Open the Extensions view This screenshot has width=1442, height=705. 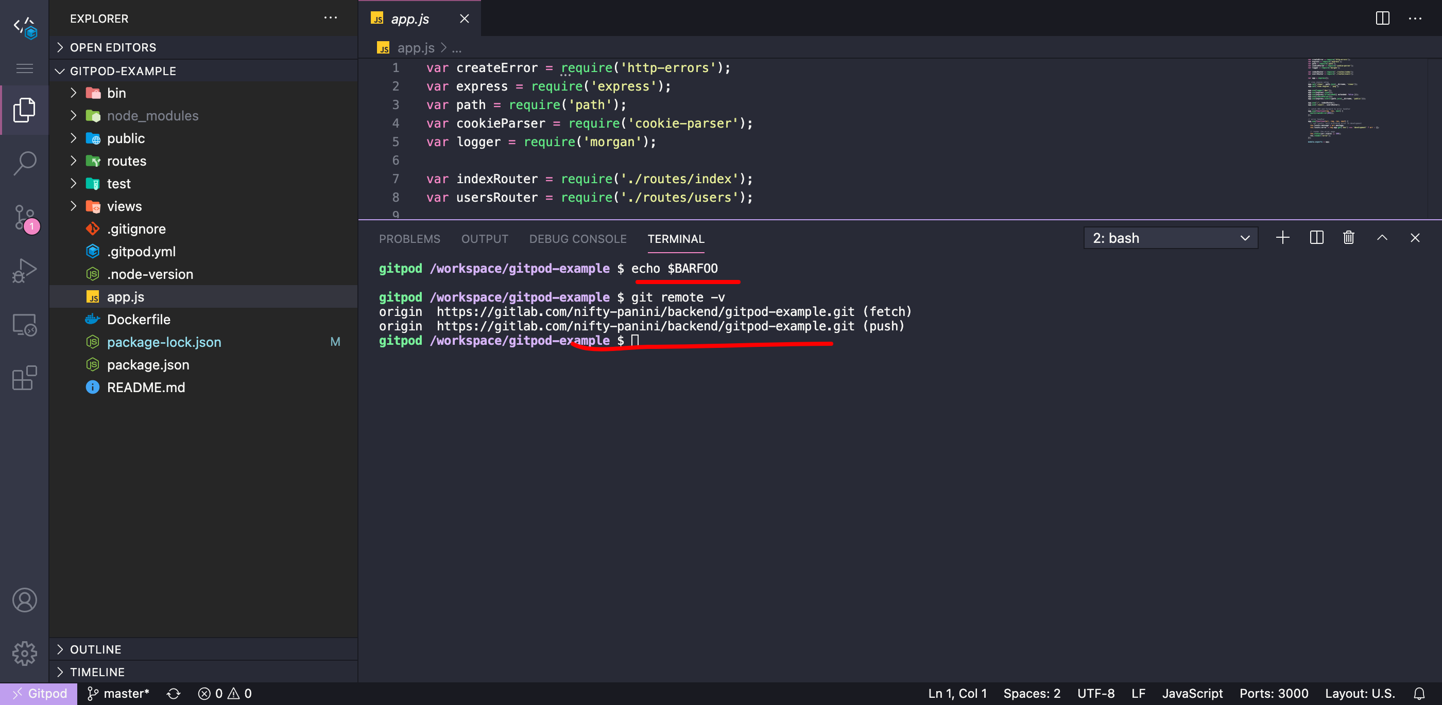click(x=24, y=378)
